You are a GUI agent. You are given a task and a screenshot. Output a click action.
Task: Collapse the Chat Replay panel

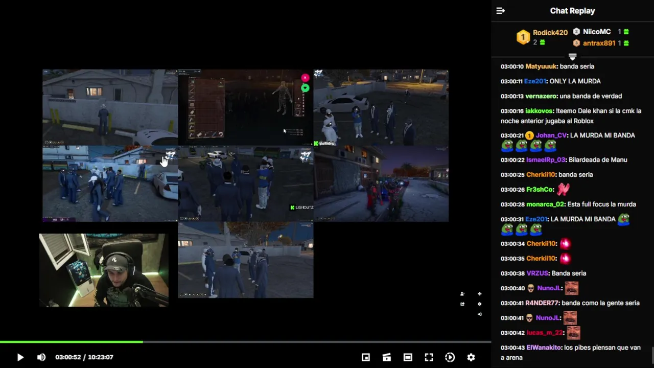501,11
